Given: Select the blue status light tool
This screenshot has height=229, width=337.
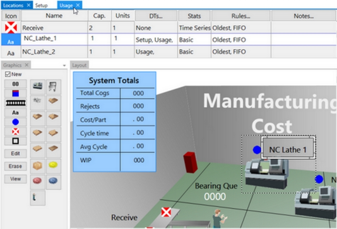Looking at the screenshot, I should pos(16,122).
